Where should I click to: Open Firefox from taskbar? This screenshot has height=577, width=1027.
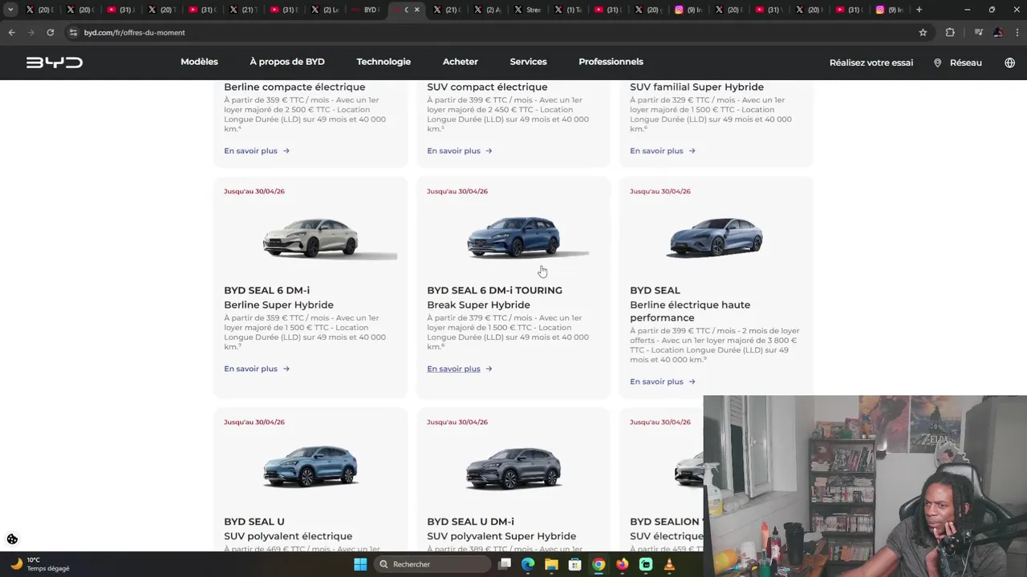tap(622, 564)
